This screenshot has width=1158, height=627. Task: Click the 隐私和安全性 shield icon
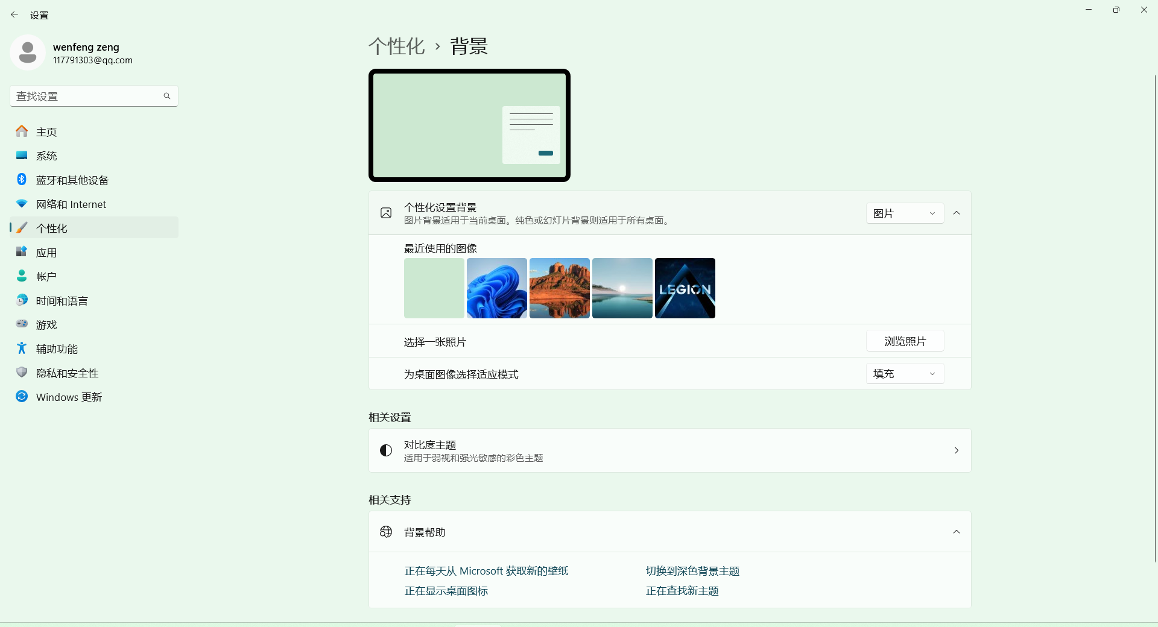pyautogui.click(x=22, y=373)
